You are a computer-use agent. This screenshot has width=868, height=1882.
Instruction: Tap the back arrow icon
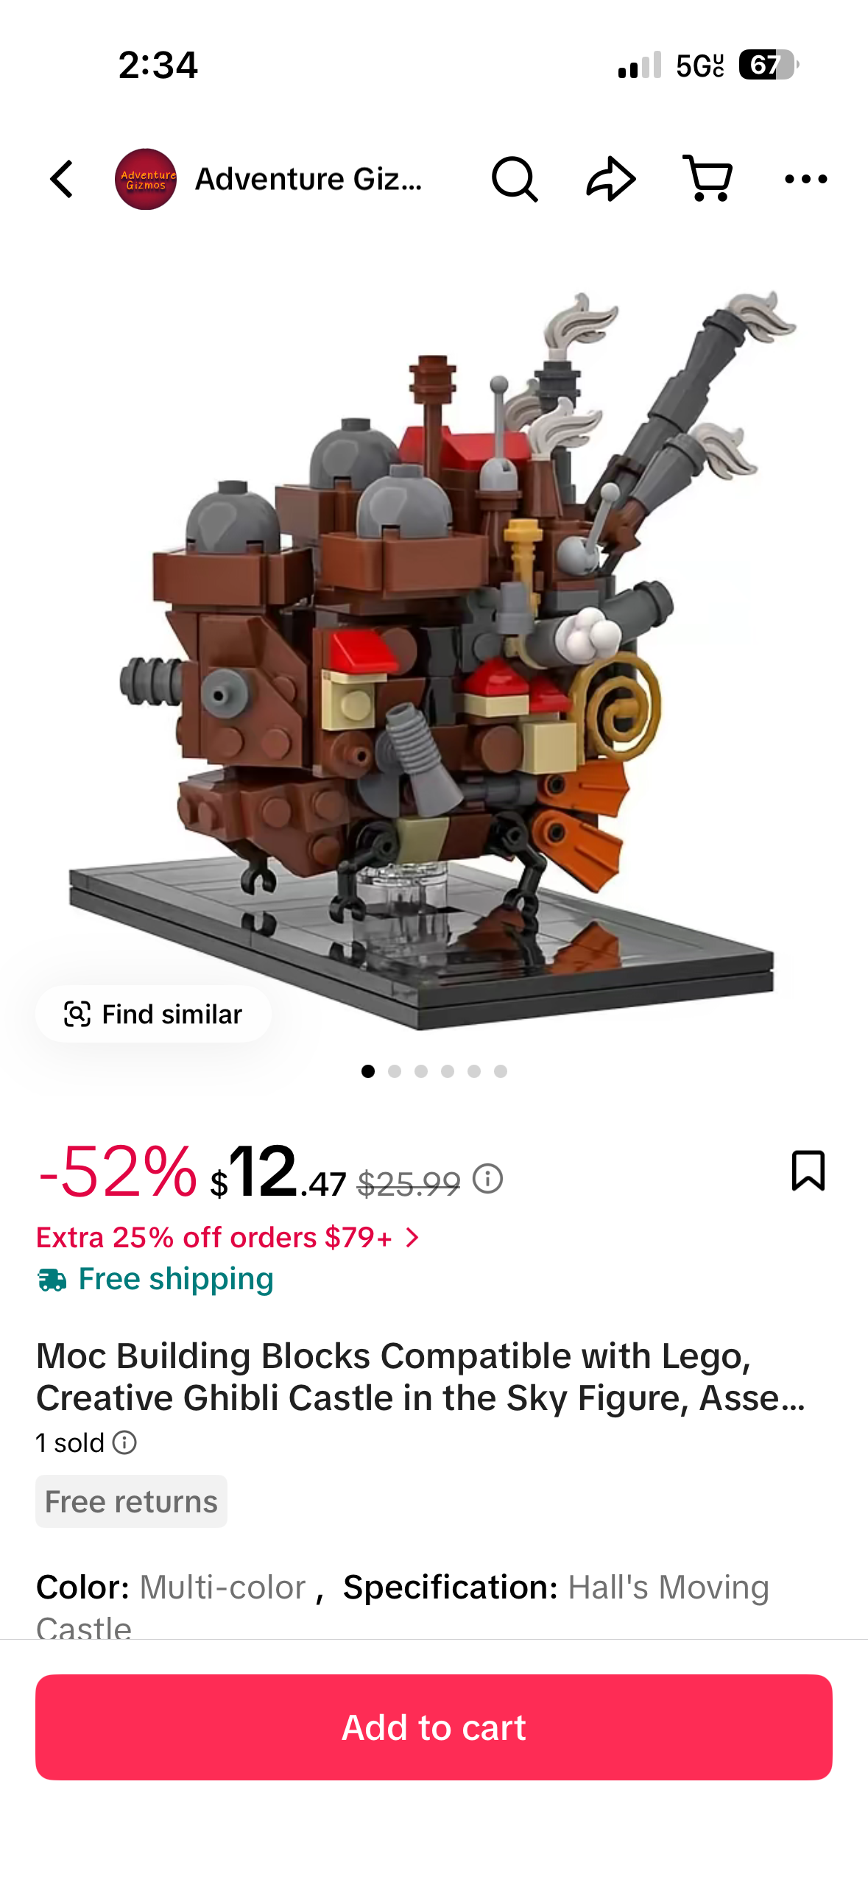(x=63, y=180)
